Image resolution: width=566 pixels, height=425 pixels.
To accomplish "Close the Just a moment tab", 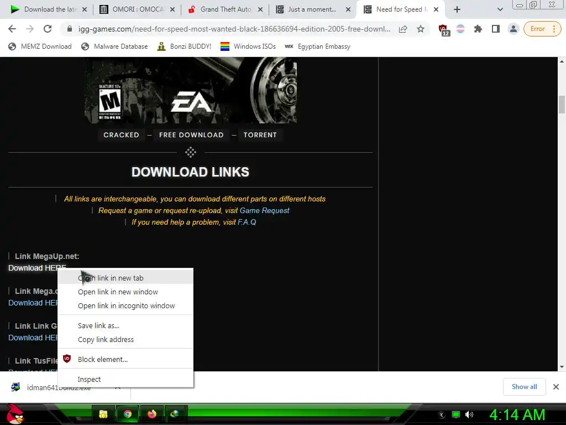I will coord(348,9).
